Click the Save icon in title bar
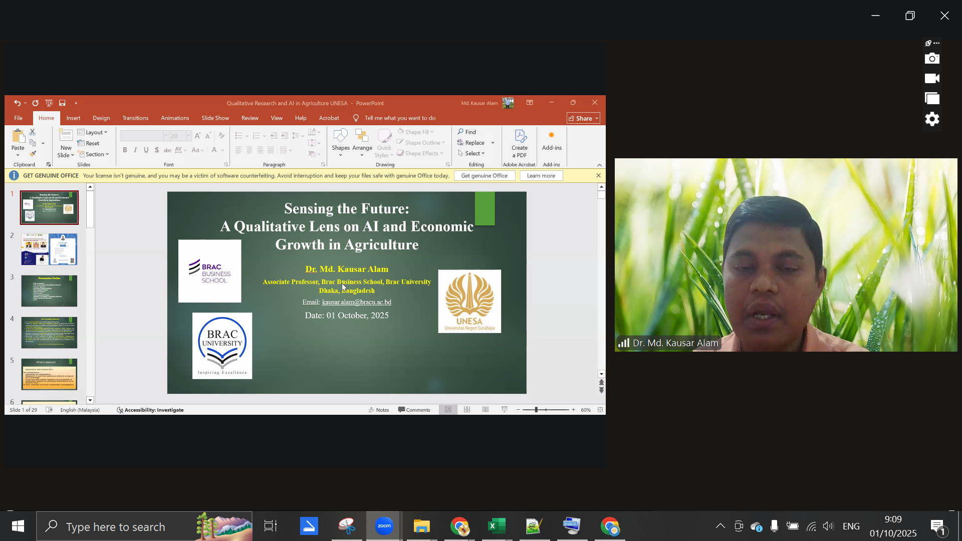Viewport: 962px width, 541px height. click(x=62, y=103)
